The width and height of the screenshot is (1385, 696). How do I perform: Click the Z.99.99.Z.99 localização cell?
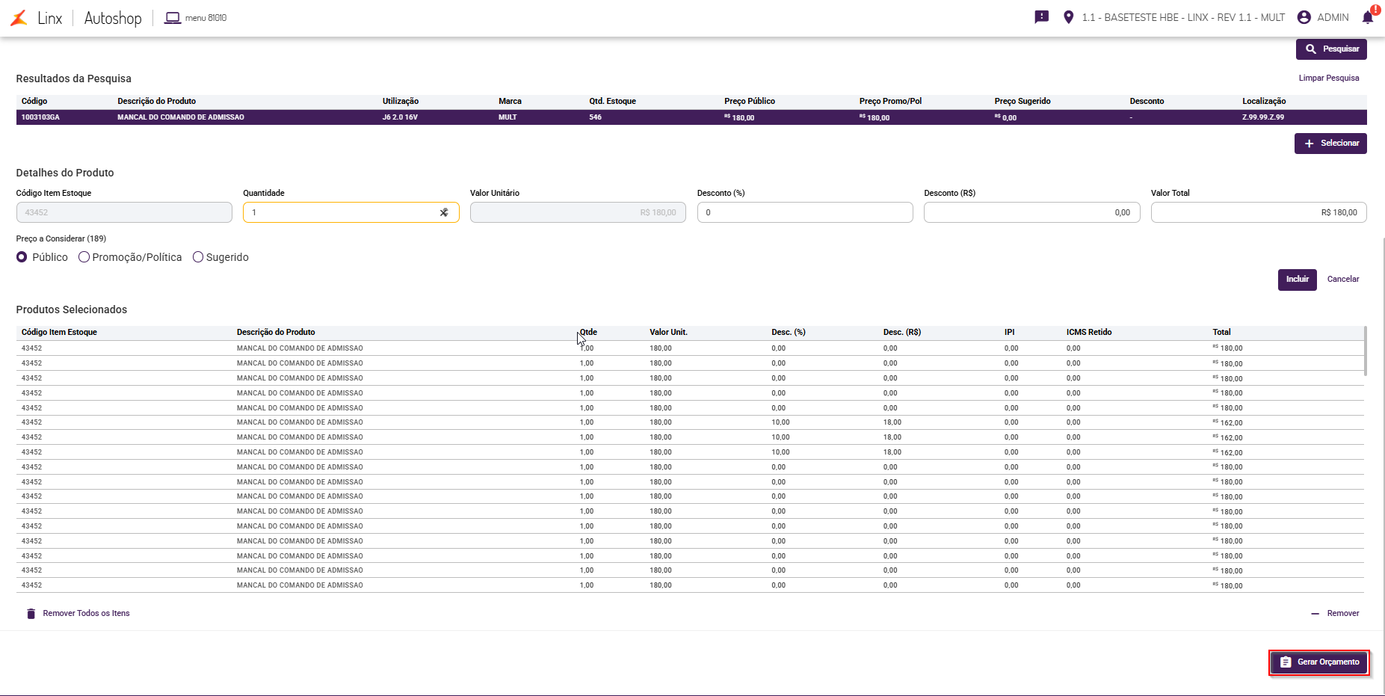click(x=1263, y=117)
